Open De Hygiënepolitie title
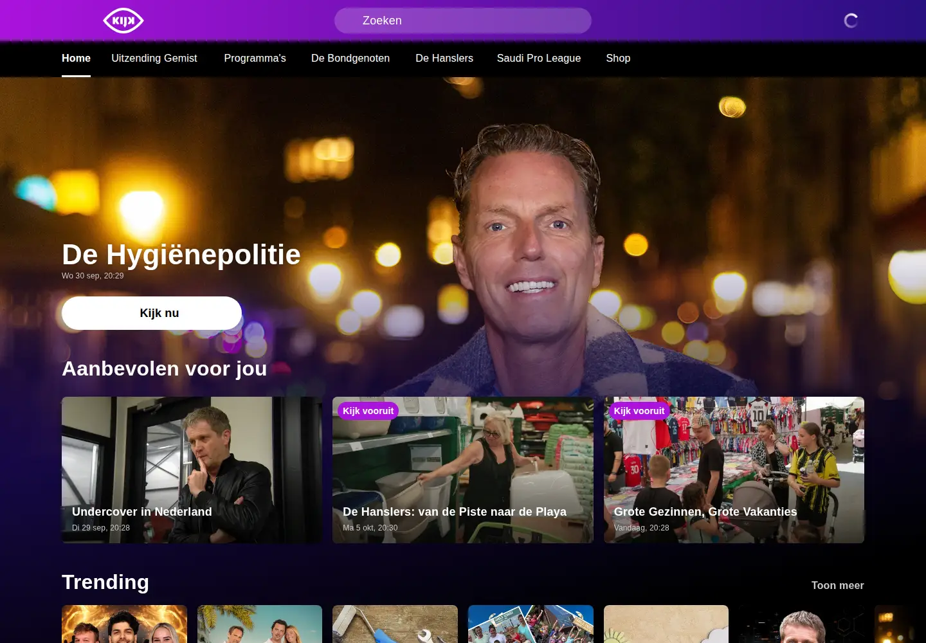The image size is (926, 643). coord(181,255)
